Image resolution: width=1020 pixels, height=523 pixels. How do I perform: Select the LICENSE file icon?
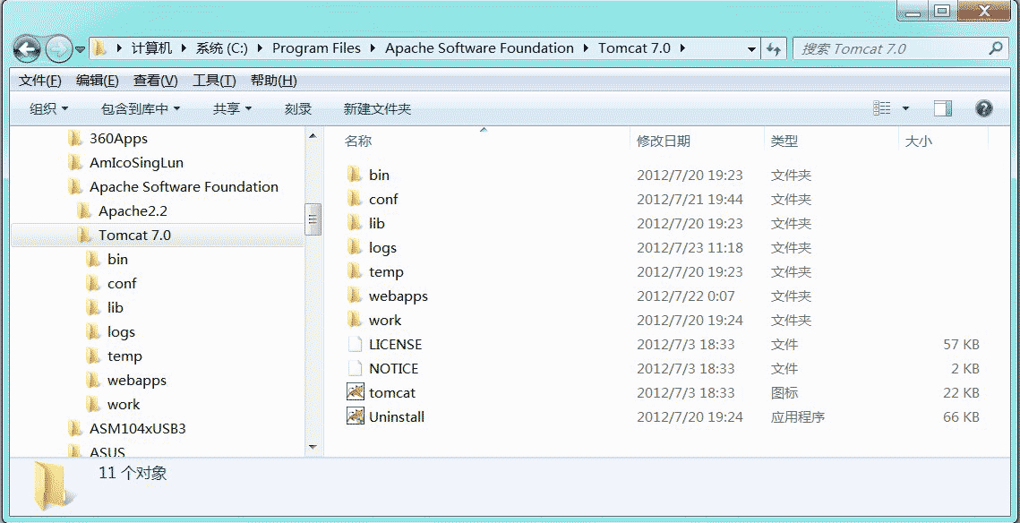coord(355,344)
